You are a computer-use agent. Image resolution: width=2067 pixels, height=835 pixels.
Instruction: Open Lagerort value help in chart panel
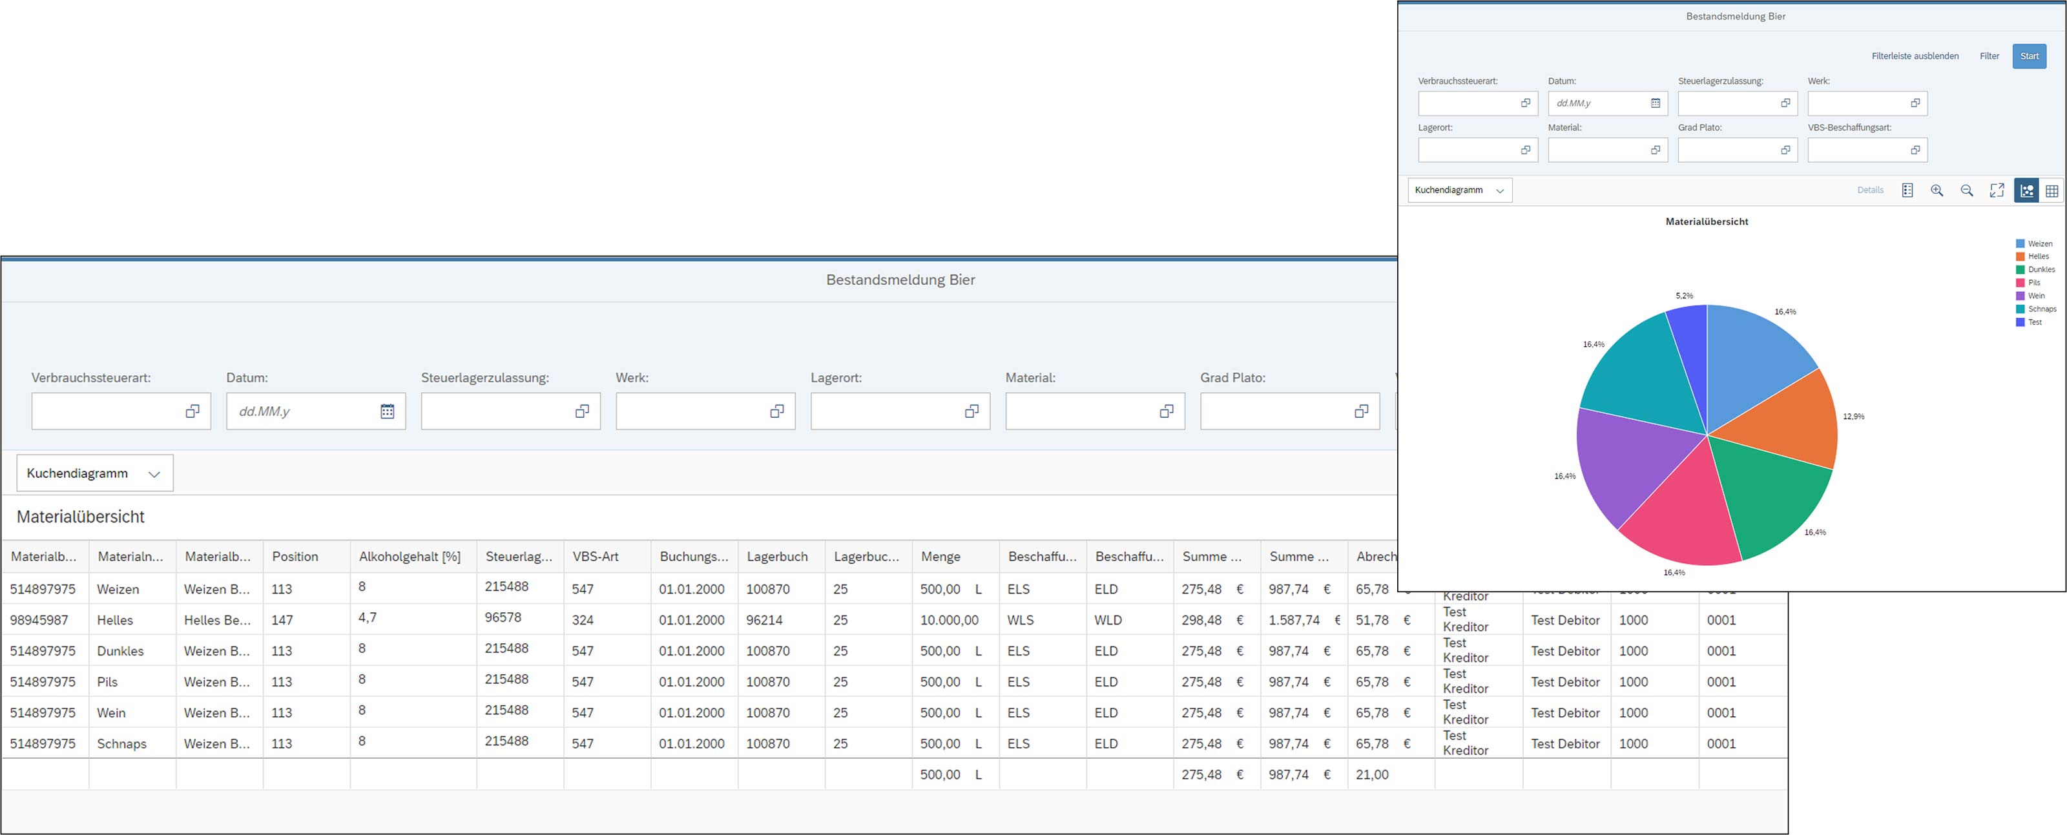tap(1525, 150)
